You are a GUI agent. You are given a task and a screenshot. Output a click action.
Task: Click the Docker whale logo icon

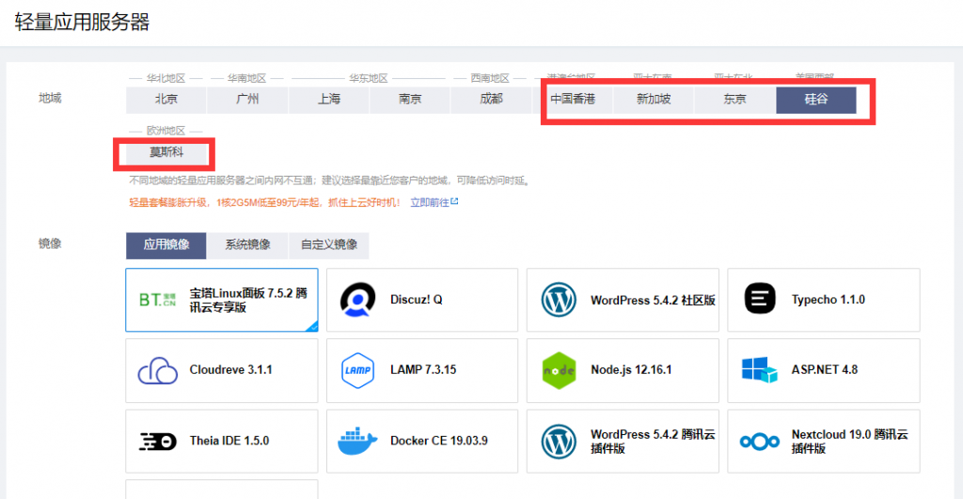[x=358, y=441]
